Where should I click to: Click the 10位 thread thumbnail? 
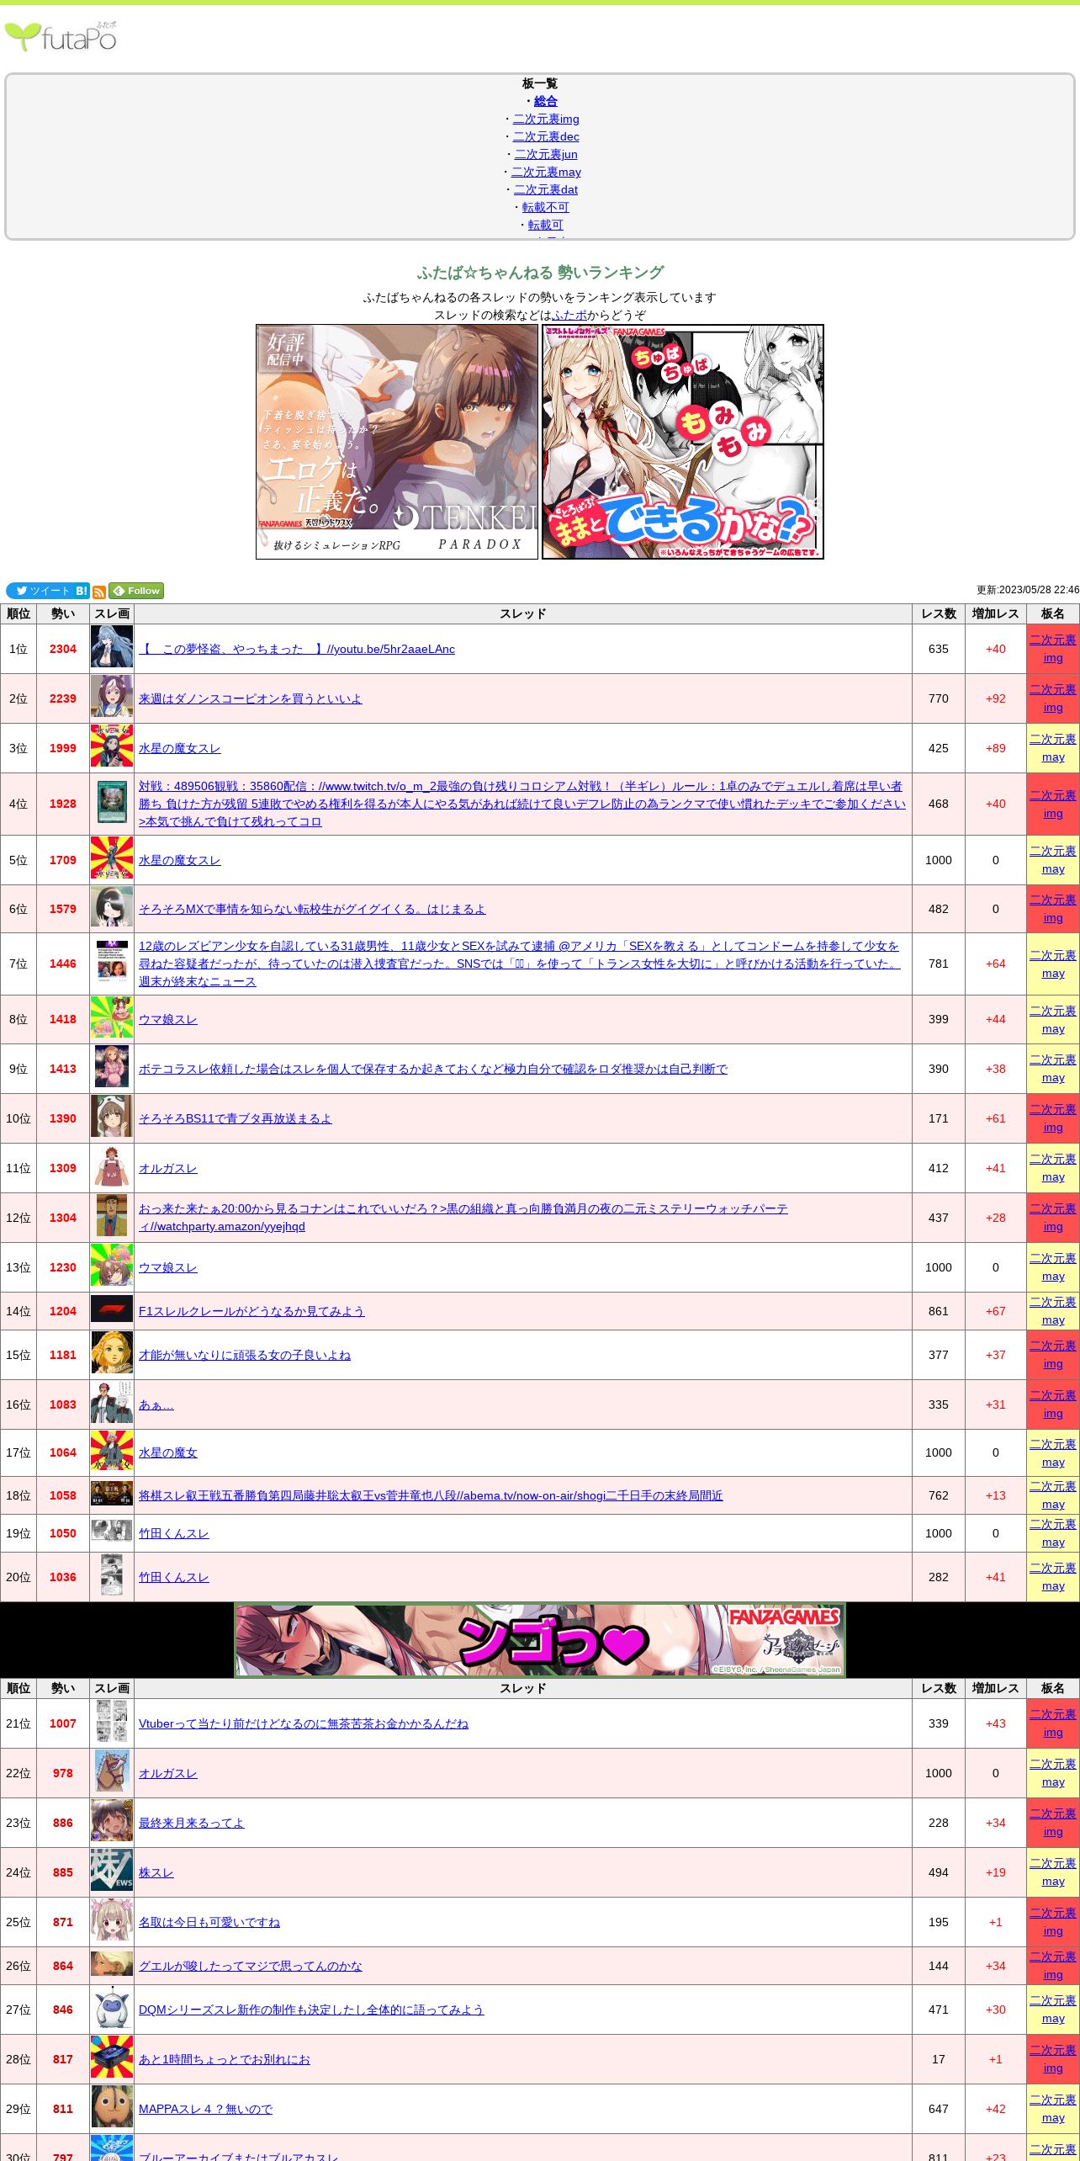click(112, 1116)
